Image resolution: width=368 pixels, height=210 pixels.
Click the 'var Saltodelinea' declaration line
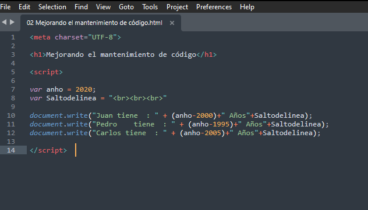point(98,98)
